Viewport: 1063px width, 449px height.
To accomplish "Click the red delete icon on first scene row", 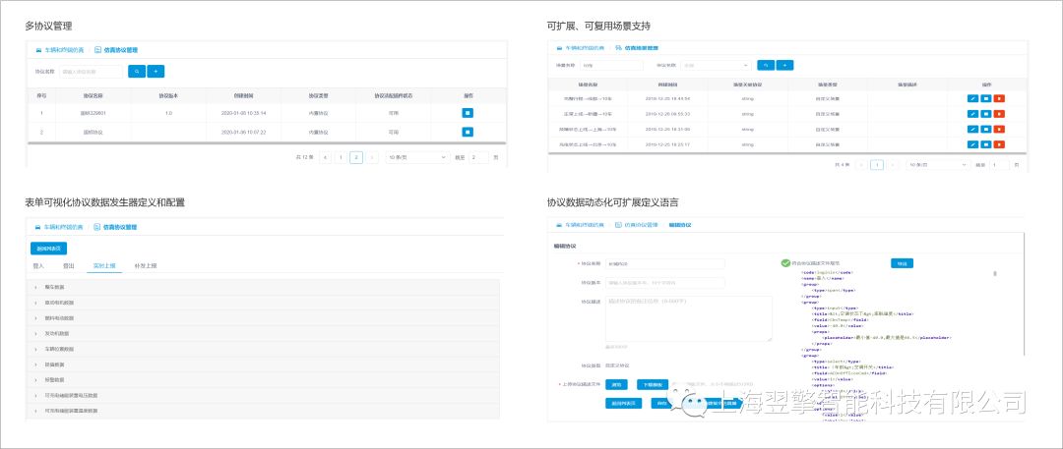I will tap(998, 99).
